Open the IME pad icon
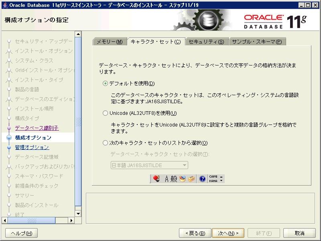The height and width of the screenshot is (241, 321). (x=183, y=179)
